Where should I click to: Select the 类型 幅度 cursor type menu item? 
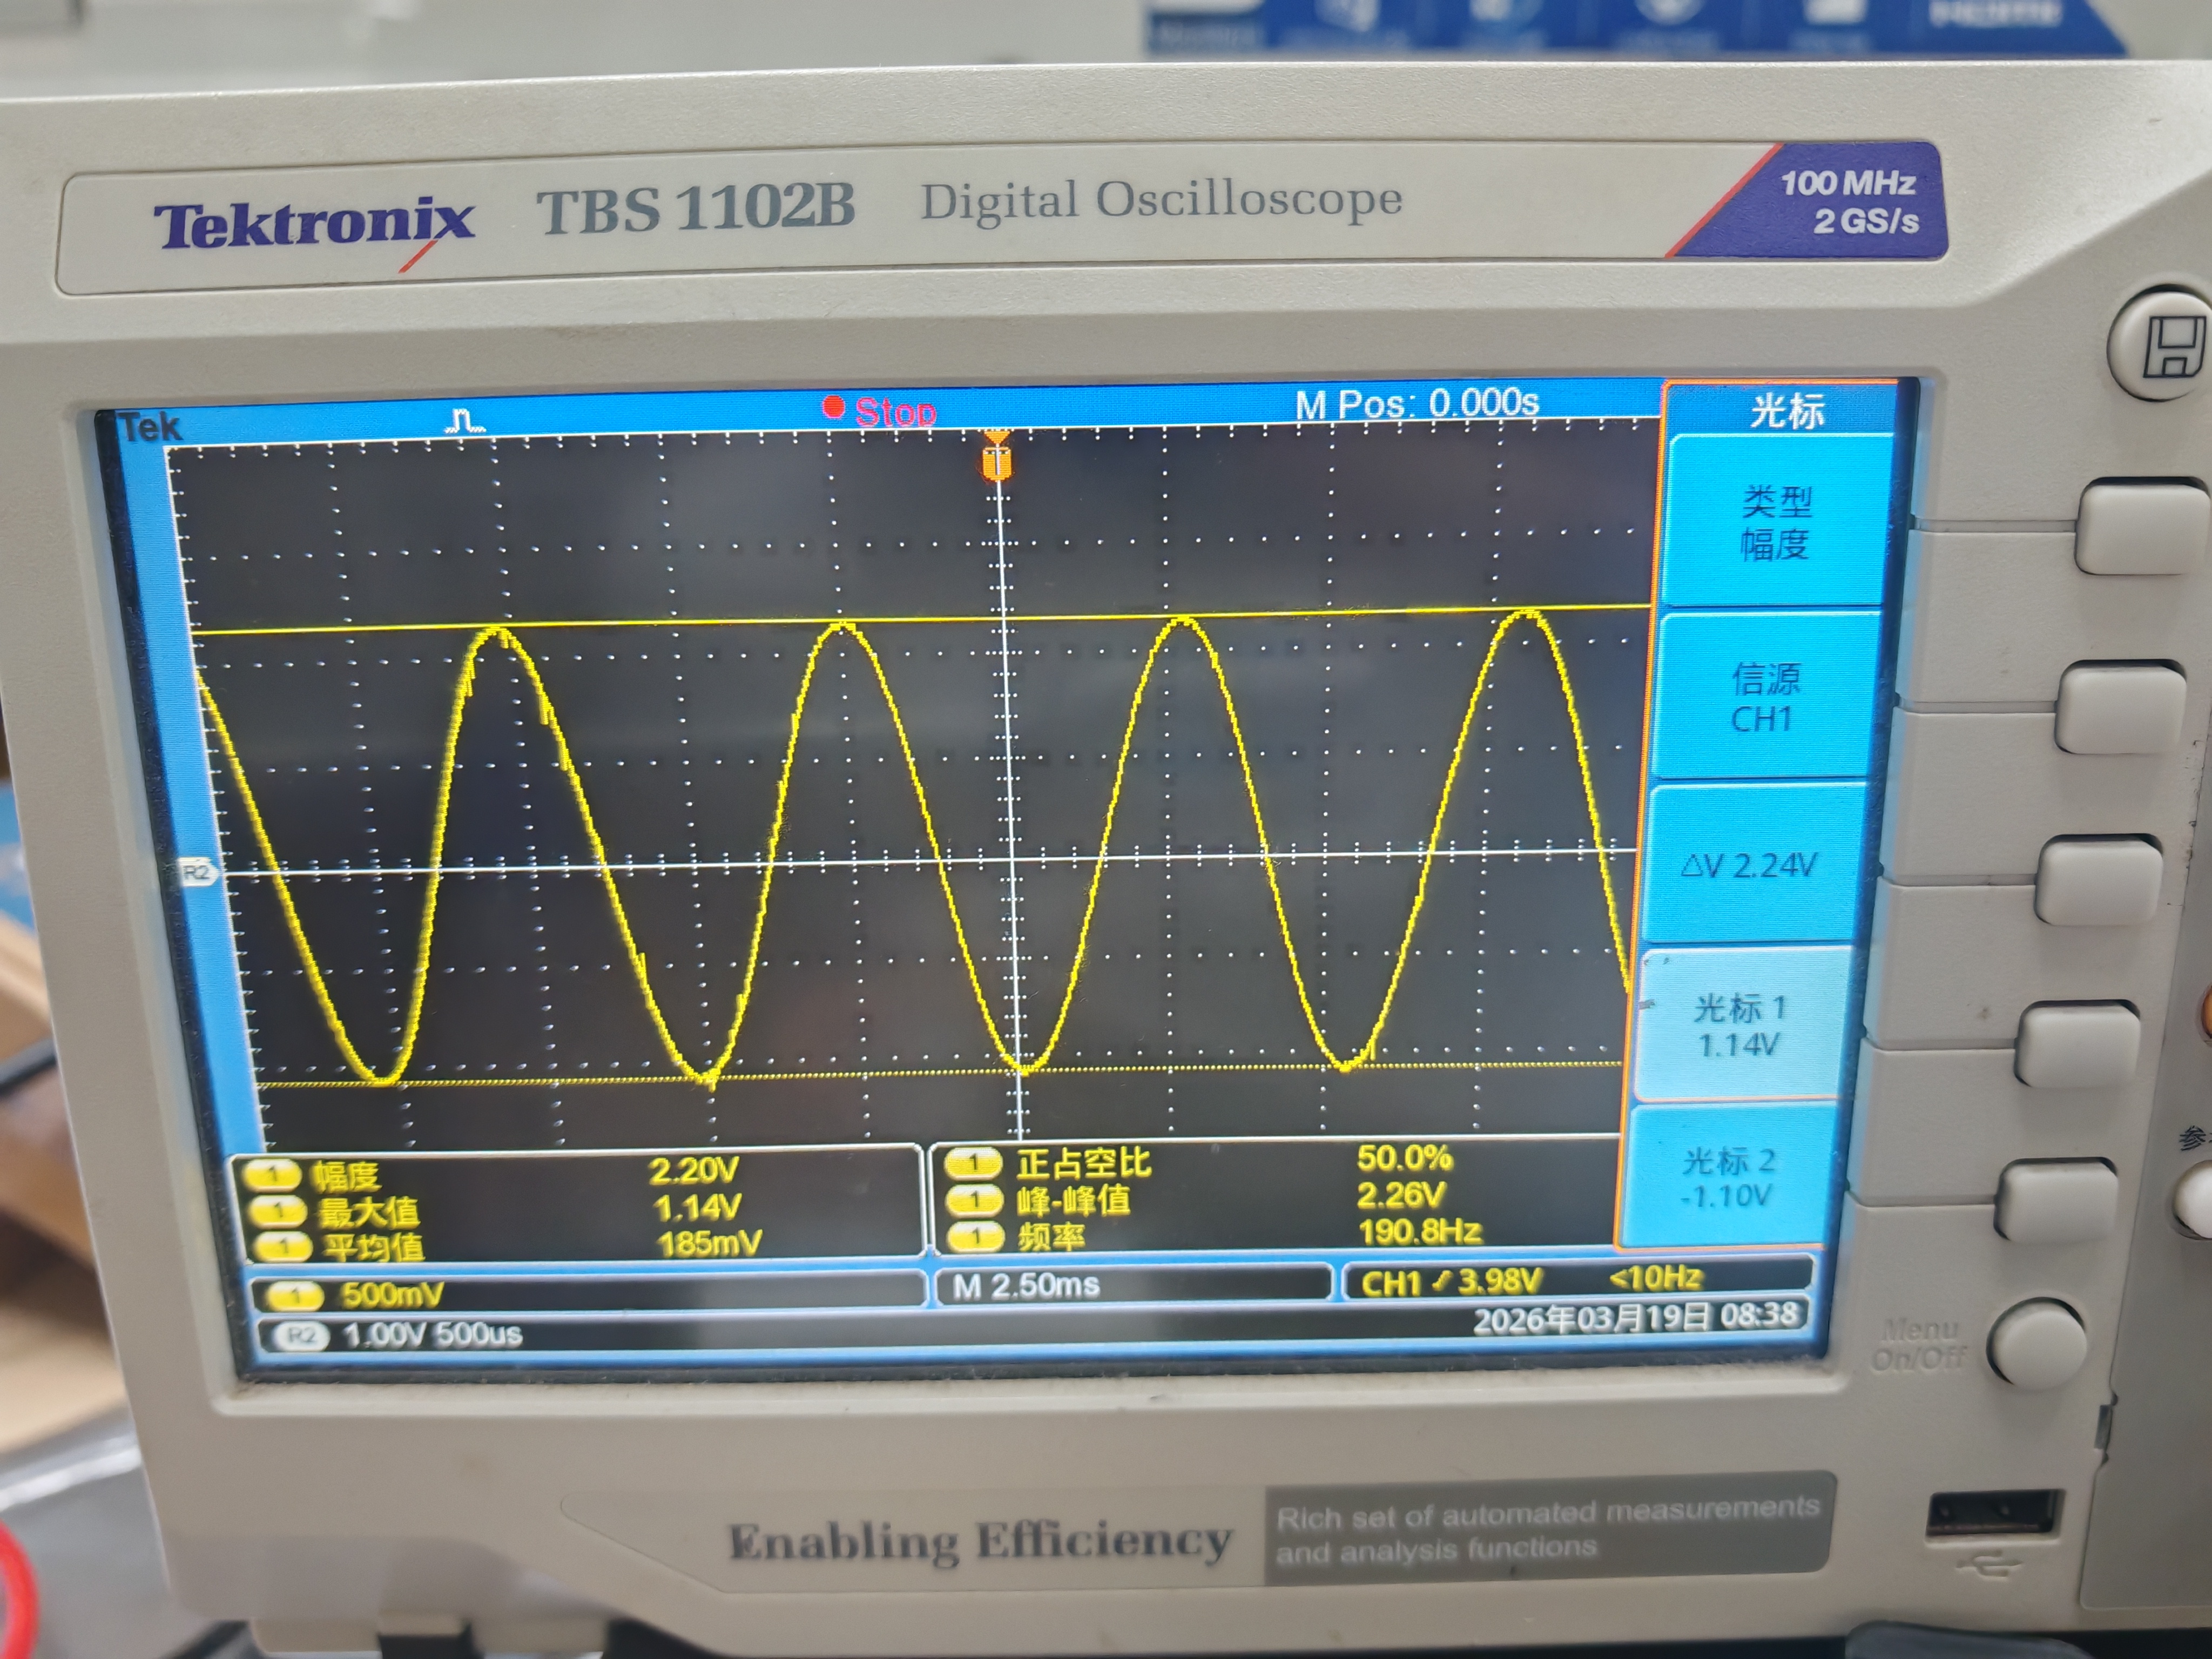click(1777, 521)
